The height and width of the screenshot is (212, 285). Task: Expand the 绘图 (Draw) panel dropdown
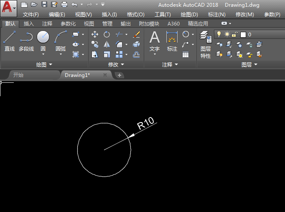coord(44,65)
